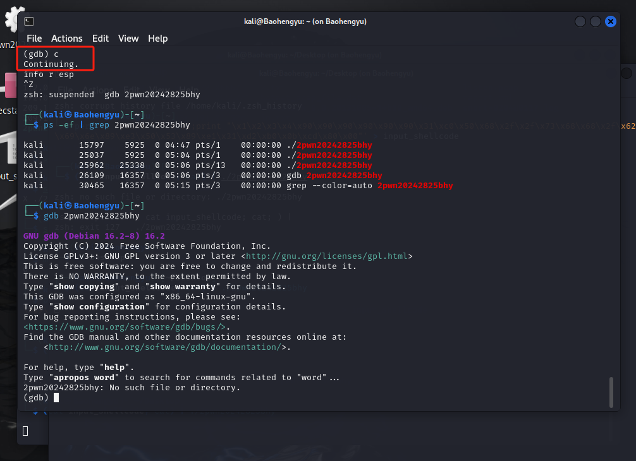Click the grep --color=auto row, PID 30465
This screenshot has width=636, height=461.
(x=238, y=186)
